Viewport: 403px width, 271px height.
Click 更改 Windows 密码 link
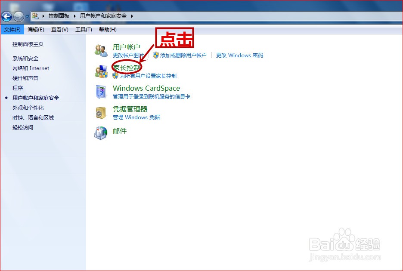239,55
